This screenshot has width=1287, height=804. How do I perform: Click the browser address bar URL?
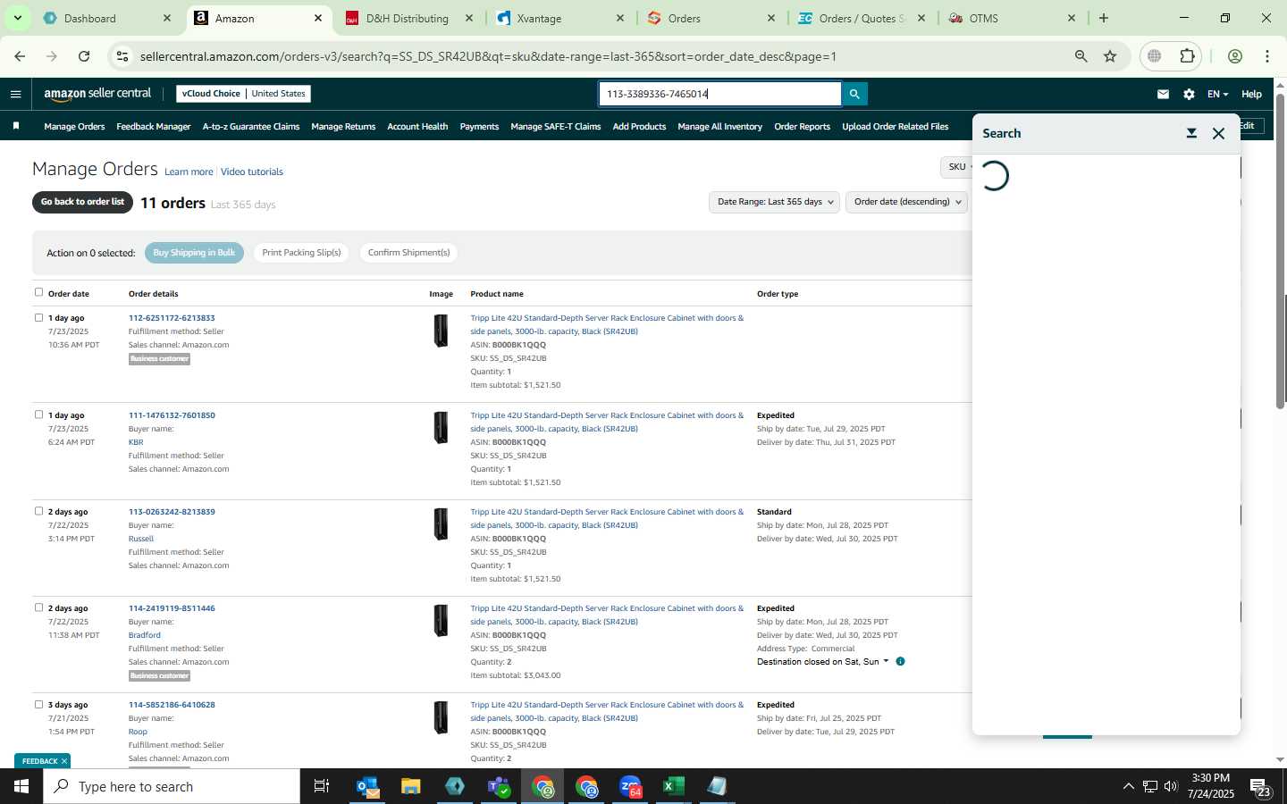pos(488,56)
